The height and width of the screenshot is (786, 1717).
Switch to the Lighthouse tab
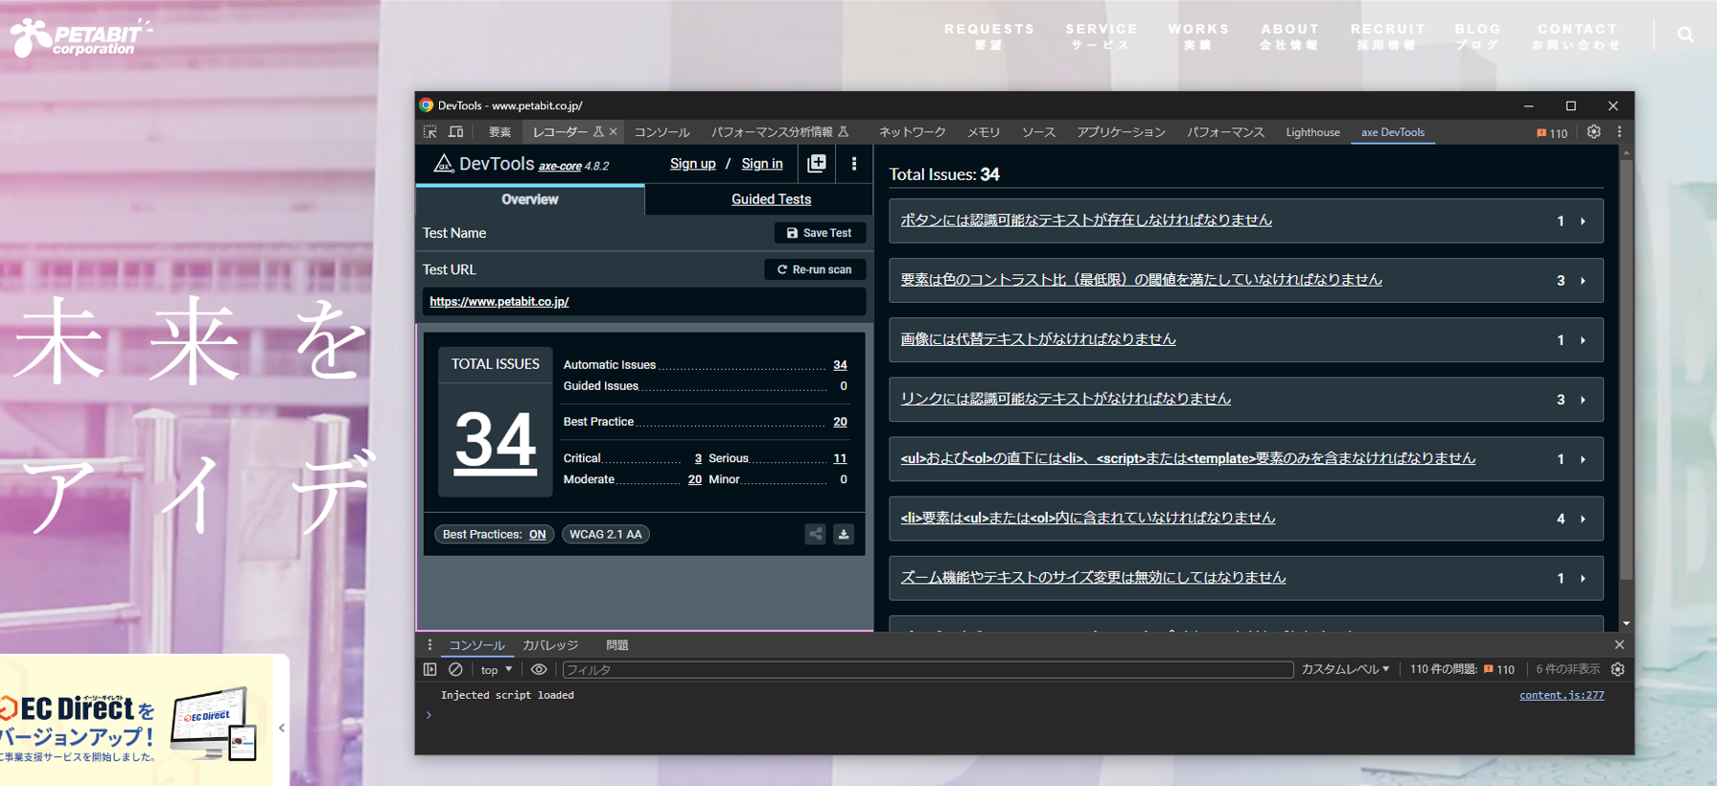coord(1312,132)
